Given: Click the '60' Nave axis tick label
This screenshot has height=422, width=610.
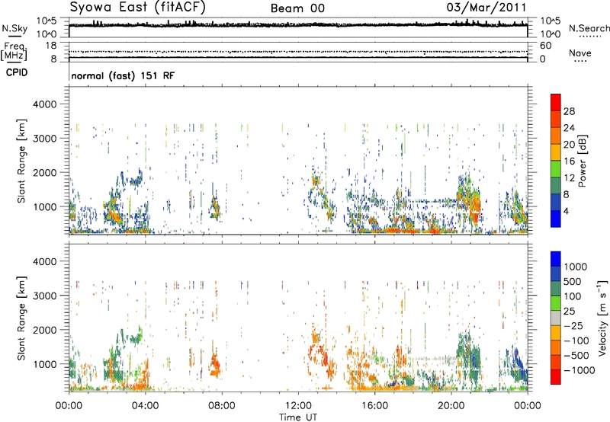Looking at the screenshot, I should 545,46.
